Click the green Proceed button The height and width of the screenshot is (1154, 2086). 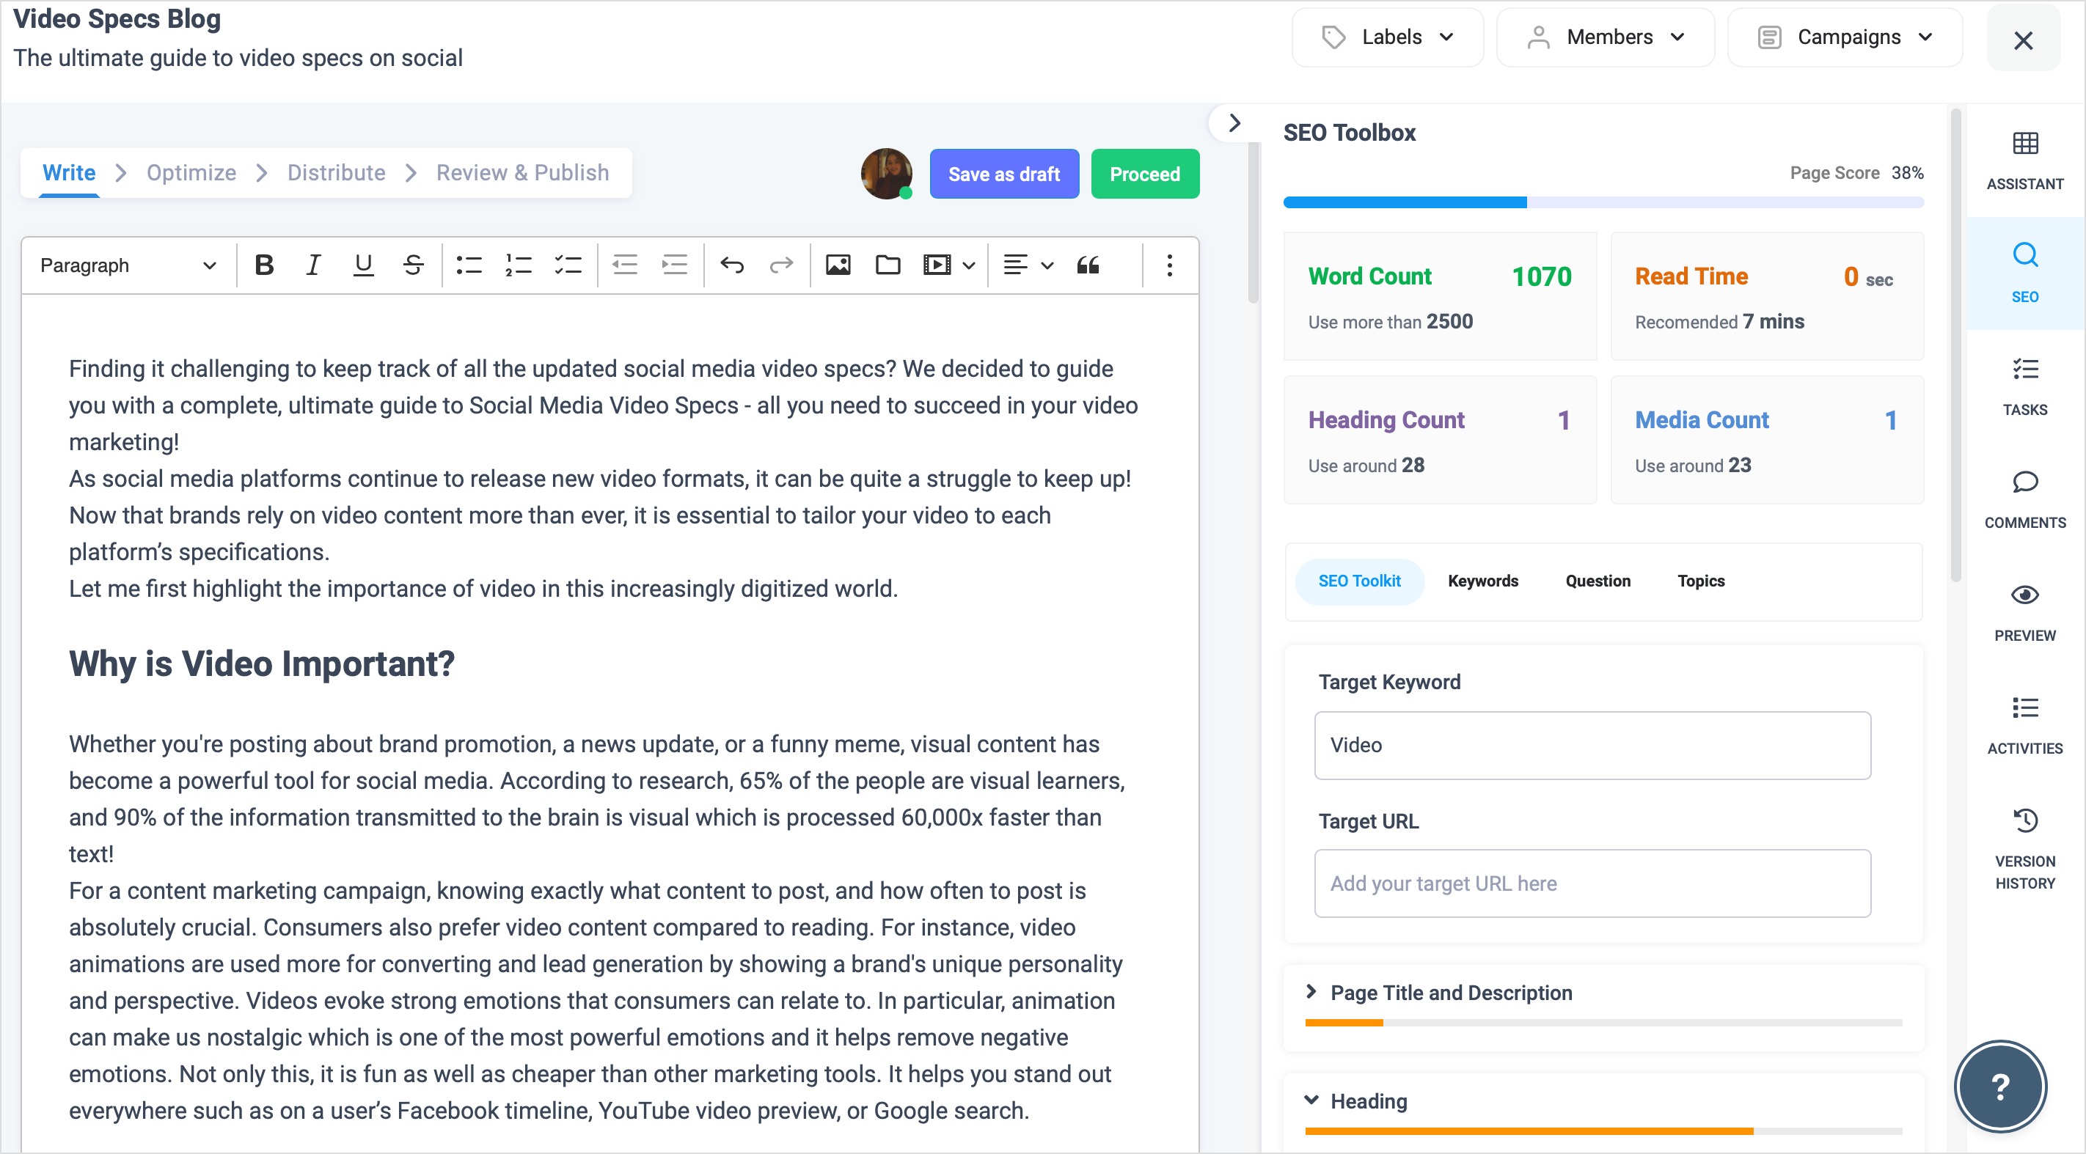click(1145, 174)
